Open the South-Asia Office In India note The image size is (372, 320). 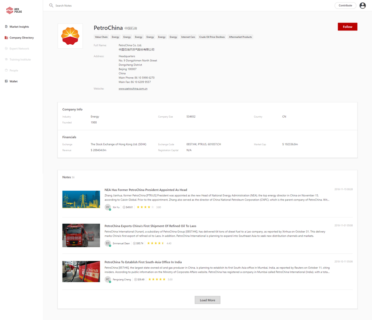[143, 262]
